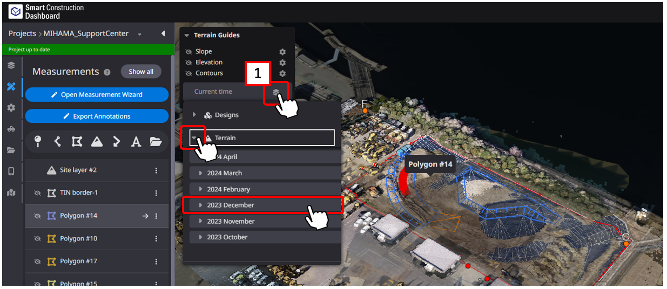Open Slope settings gear
Image resolution: width=667 pixels, height=289 pixels.
click(x=282, y=52)
